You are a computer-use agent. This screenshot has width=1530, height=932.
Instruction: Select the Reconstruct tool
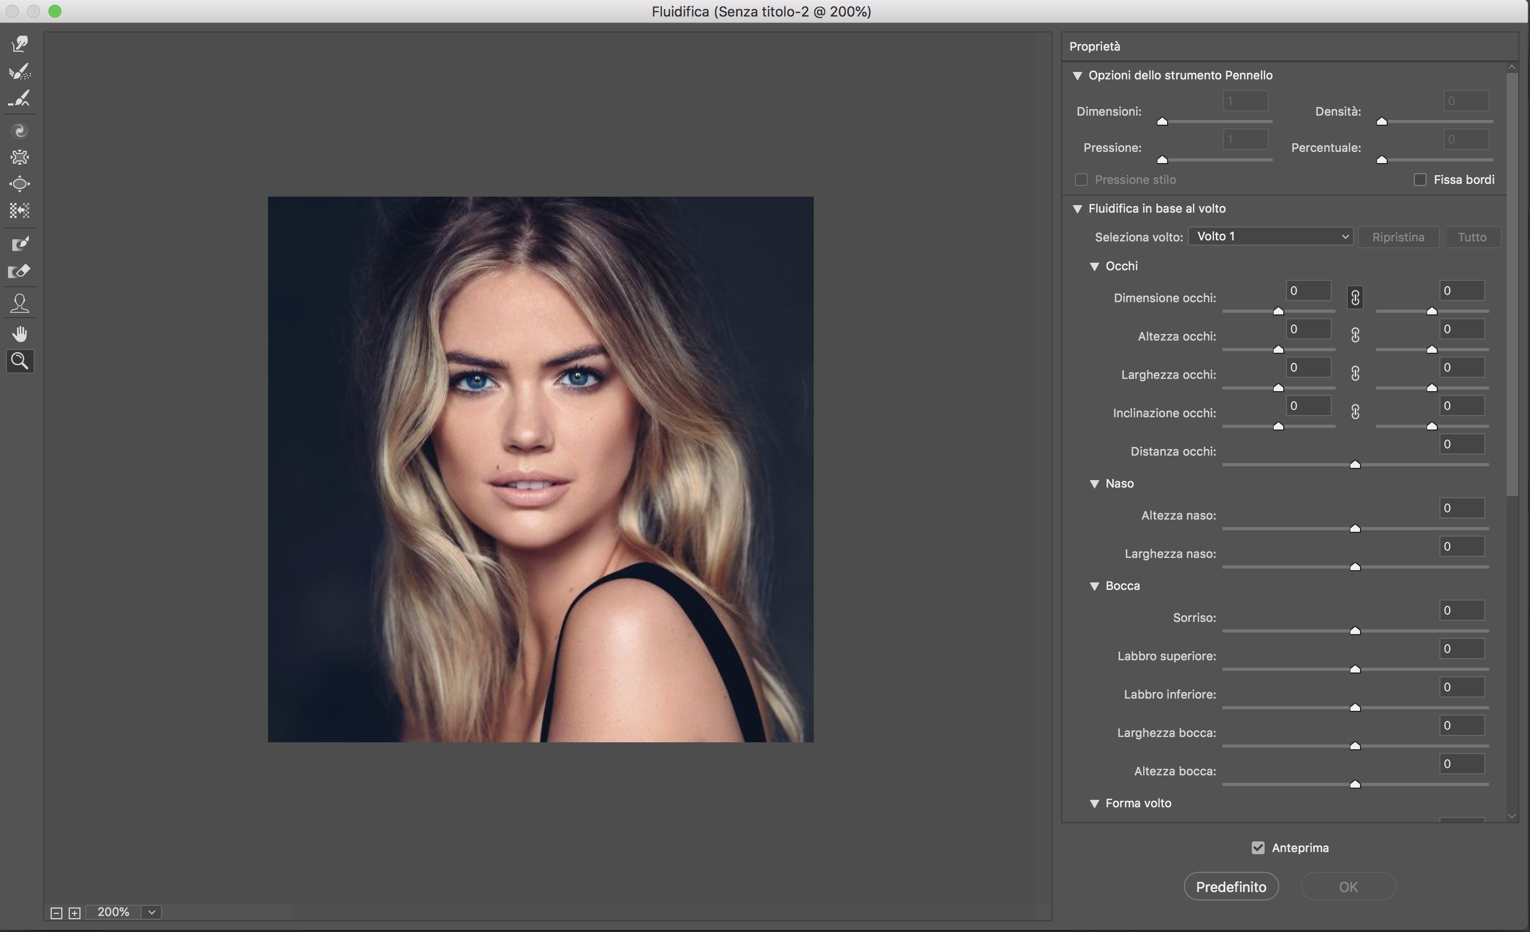pos(20,71)
